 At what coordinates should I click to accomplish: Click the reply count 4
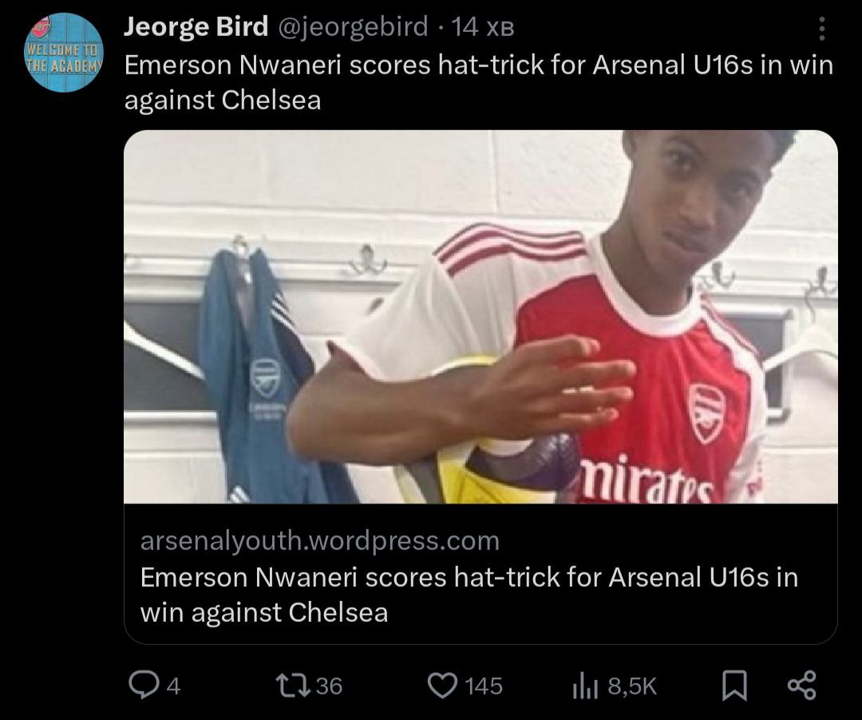point(174,686)
